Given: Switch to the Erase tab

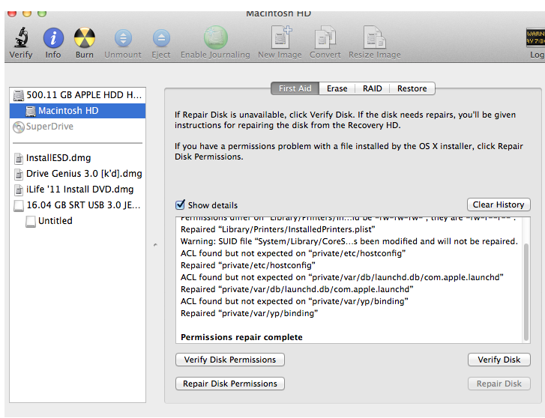Looking at the screenshot, I should coord(337,88).
